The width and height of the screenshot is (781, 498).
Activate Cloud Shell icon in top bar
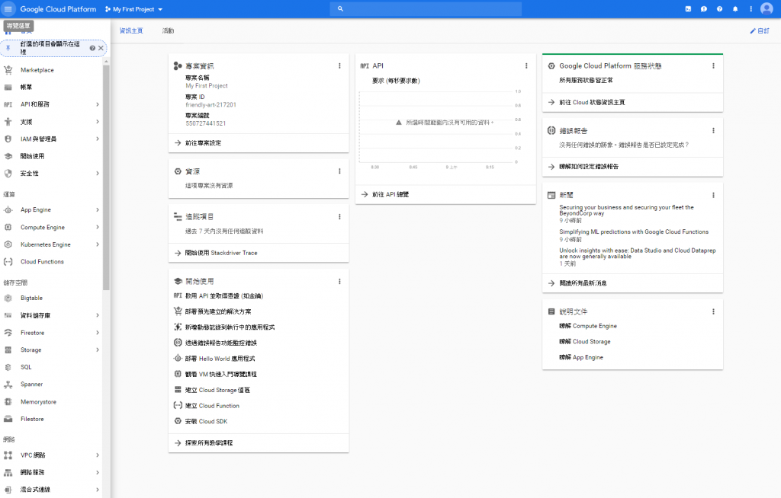(688, 9)
